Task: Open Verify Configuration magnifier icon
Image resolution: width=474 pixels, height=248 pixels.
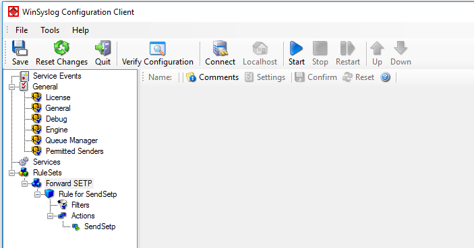Action: 158,48
